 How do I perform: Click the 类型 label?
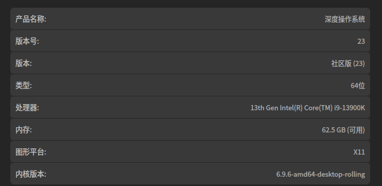point(24,86)
